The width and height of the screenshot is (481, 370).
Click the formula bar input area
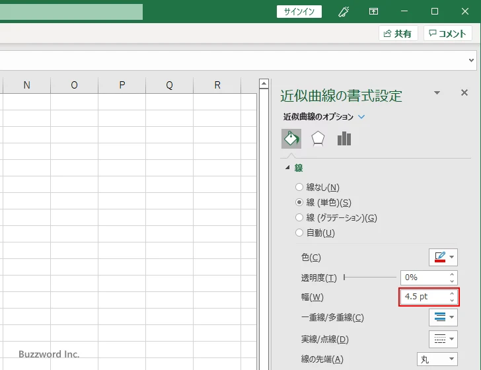233,60
